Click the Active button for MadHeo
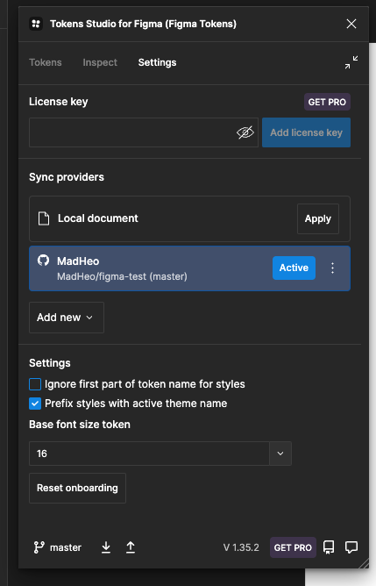The image size is (376, 586). pos(294,268)
